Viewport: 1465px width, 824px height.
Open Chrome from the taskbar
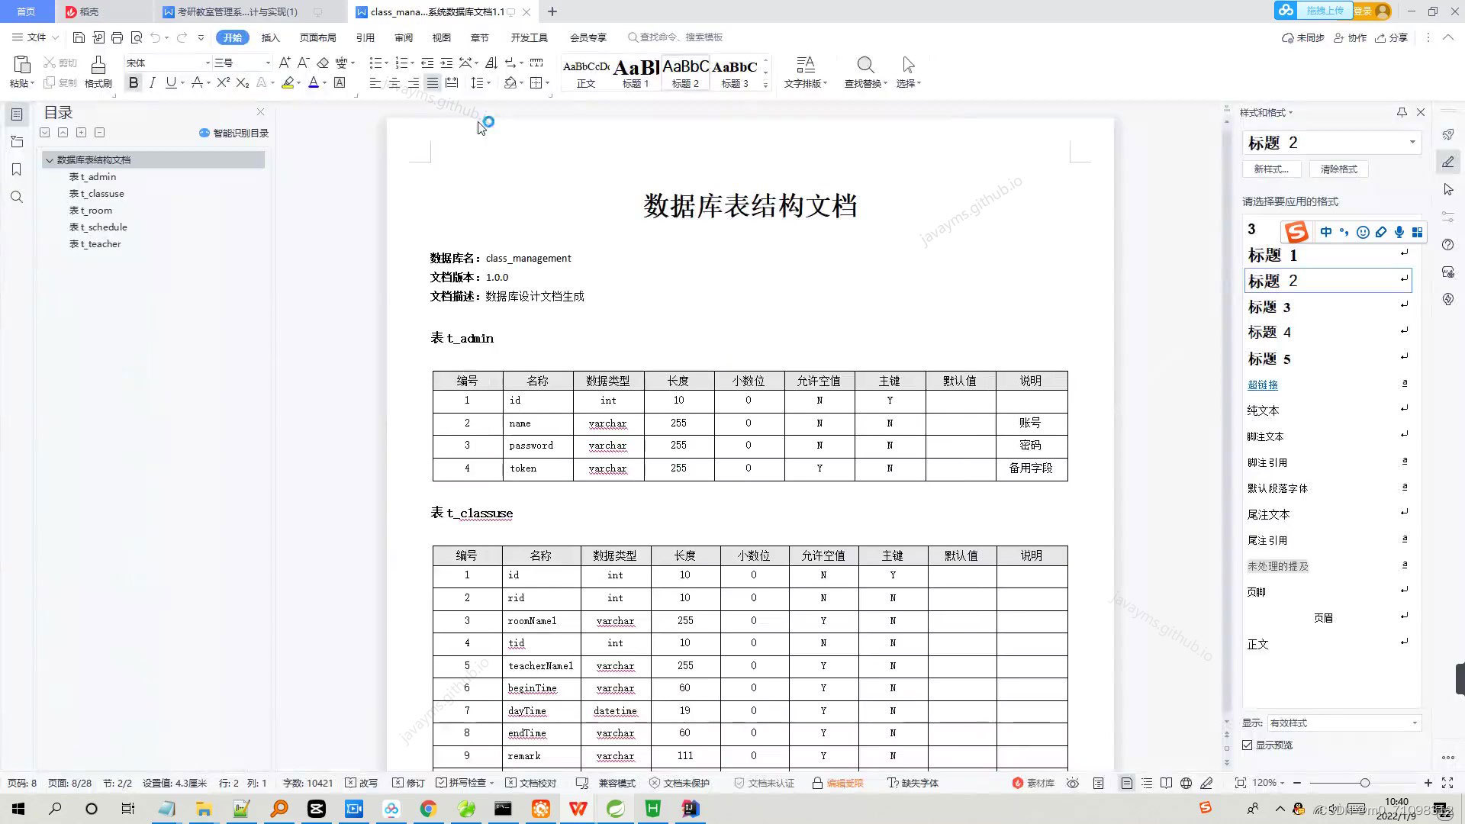[428, 809]
